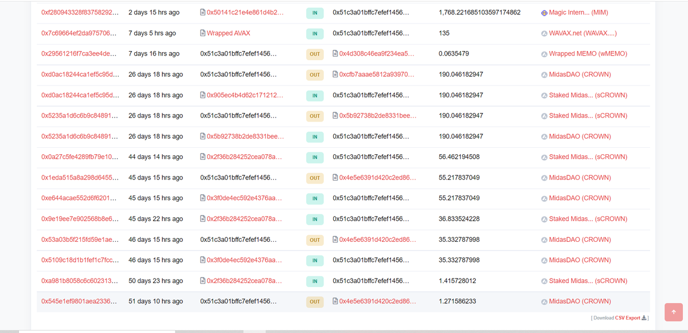The width and height of the screenshot is (688, 333).
Task: Click the amount 36.833524228
Action: coord(459,219)
